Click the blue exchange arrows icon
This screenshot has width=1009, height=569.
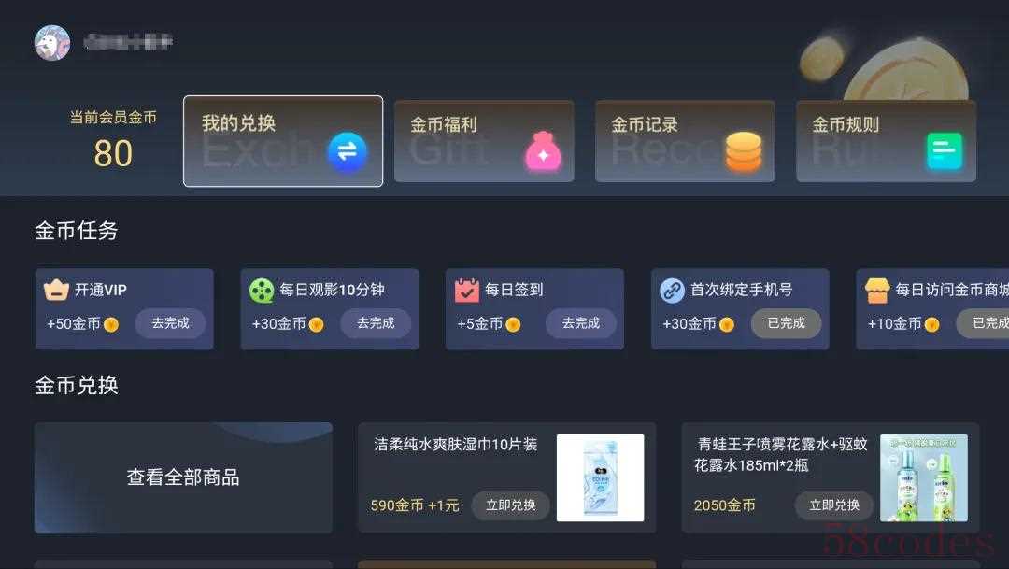(348, 152)
